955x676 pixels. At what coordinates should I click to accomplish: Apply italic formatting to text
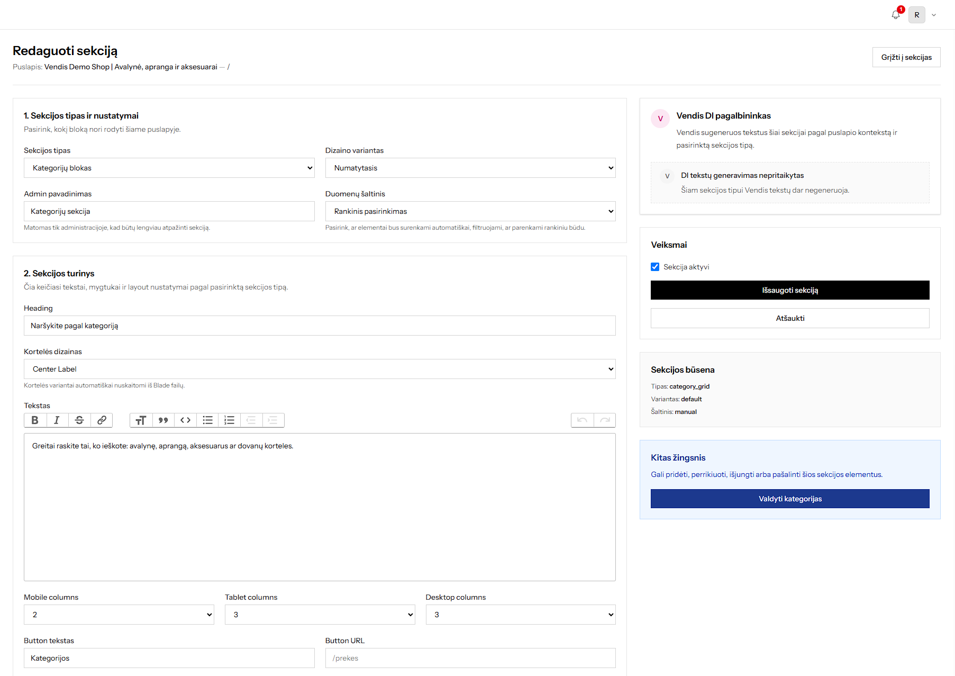click(57, 420)
